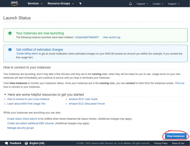Open instance ID i-03aac08af748dd937 link
Screen dimensions: 190x146
click(86, 37)
